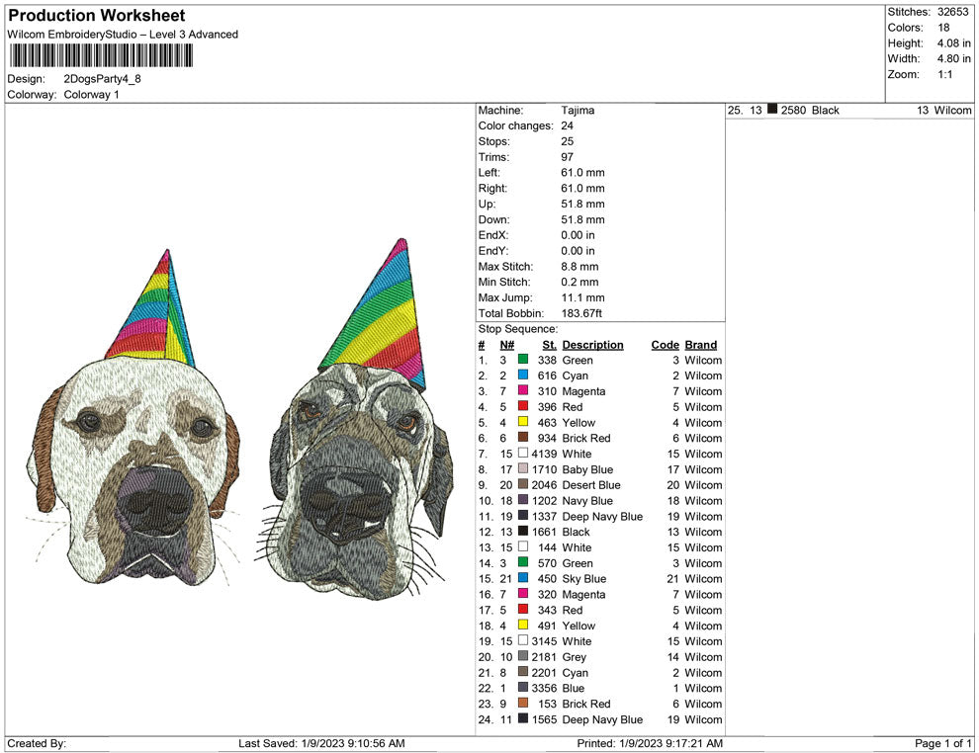
Task: Click the Height value '4.08 in'
Action: pos(953,43)
